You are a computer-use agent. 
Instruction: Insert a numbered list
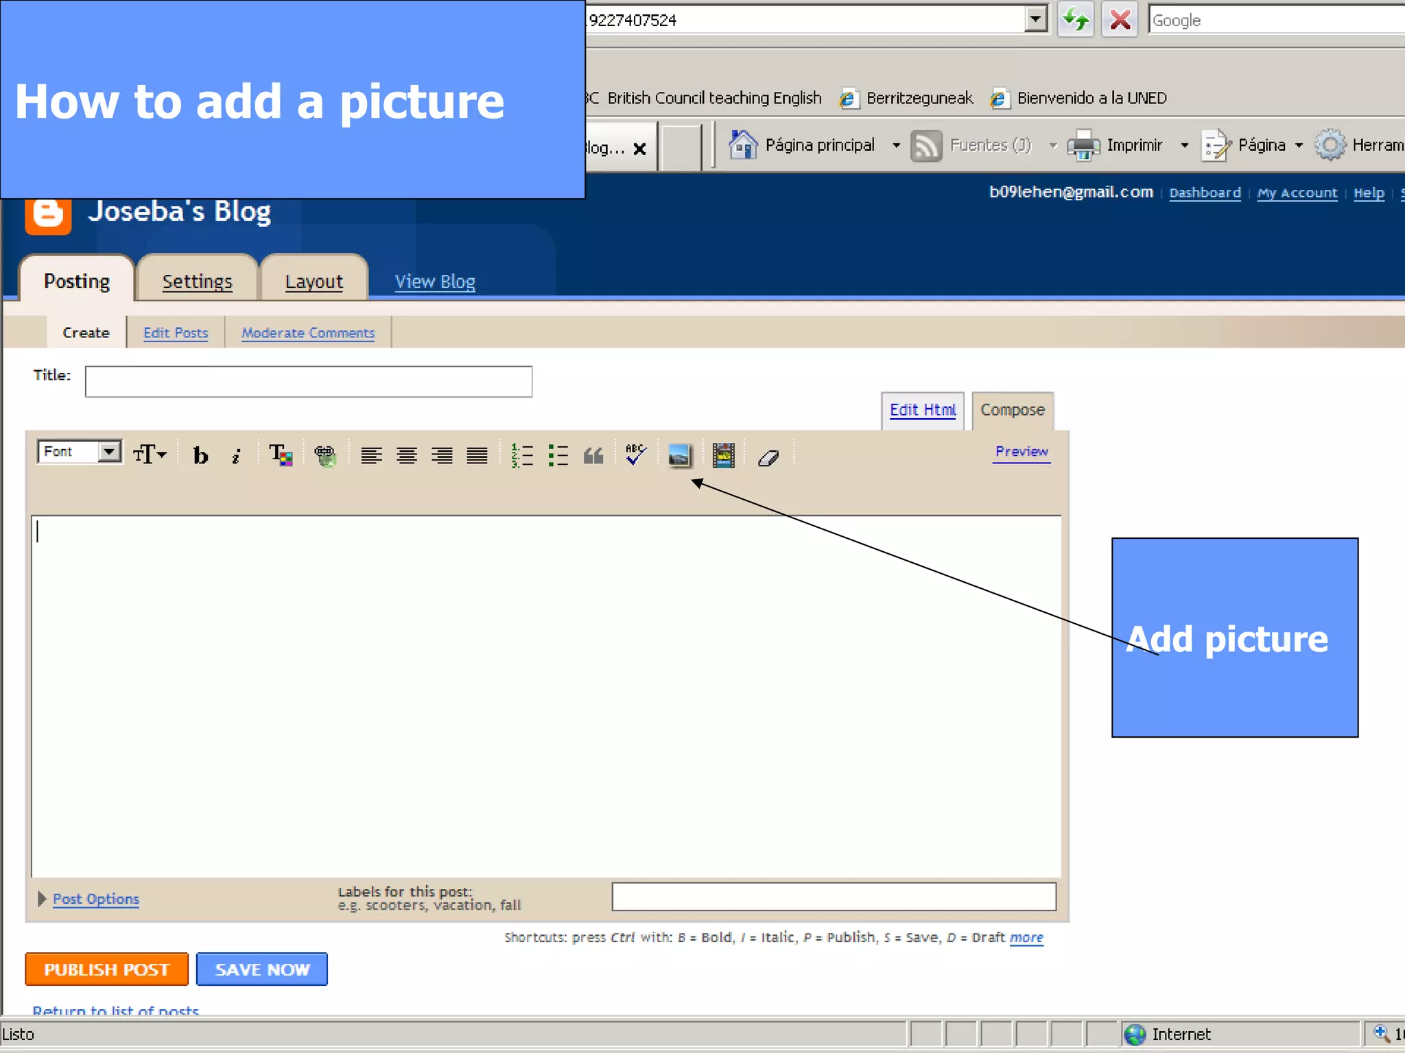[x=522, y=455]
